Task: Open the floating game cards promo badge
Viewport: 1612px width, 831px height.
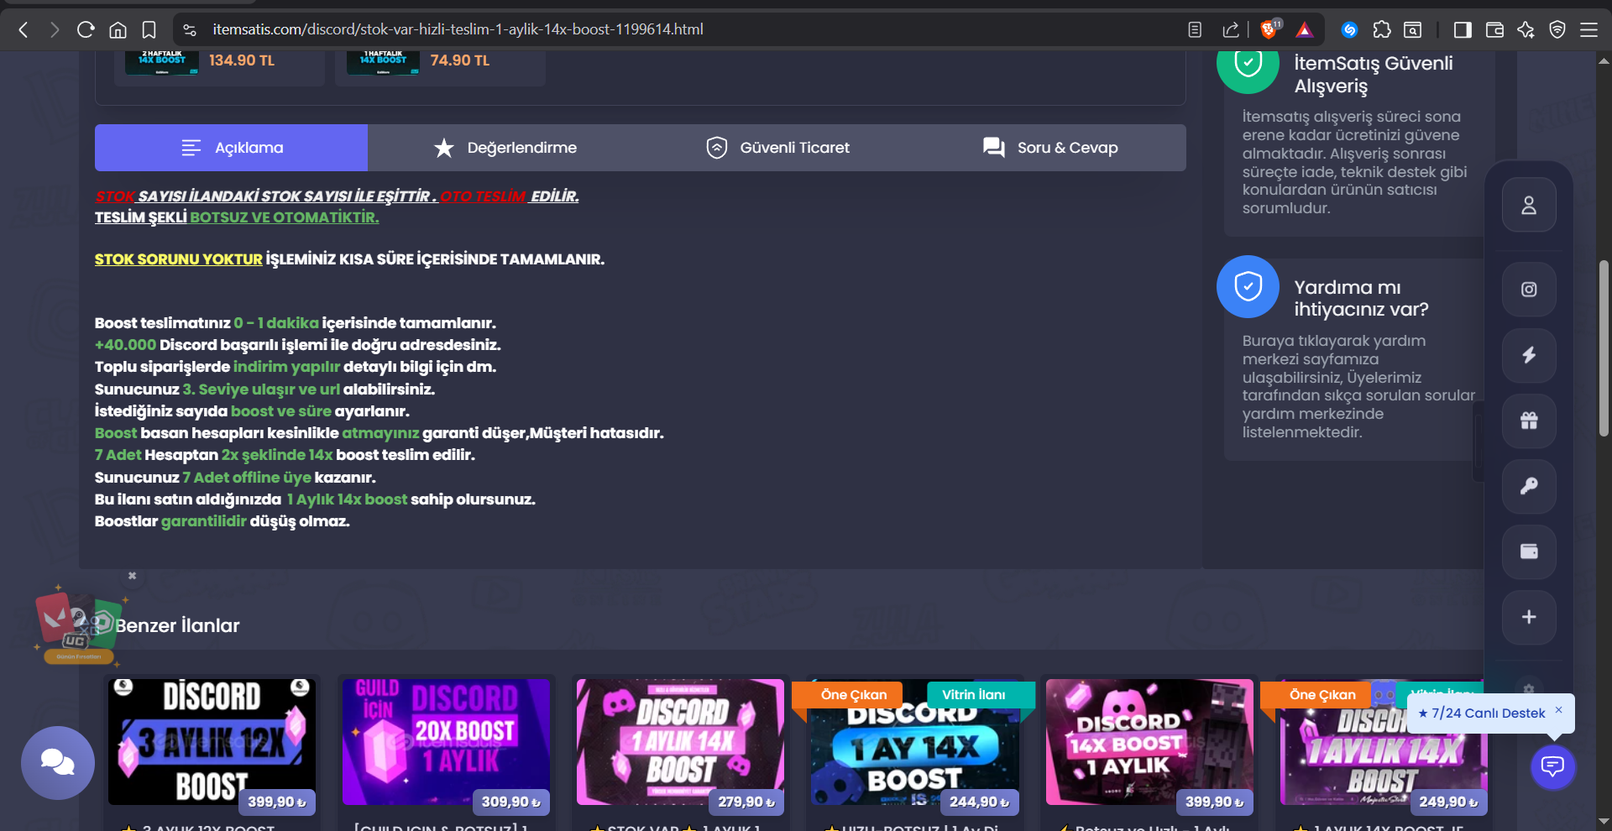Action: coord(78,626)
